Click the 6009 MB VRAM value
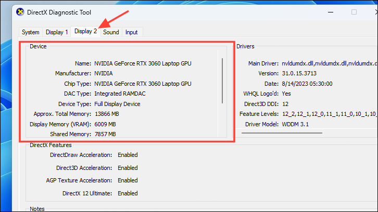This screenshot has width=378, height=212. point(105,124)
